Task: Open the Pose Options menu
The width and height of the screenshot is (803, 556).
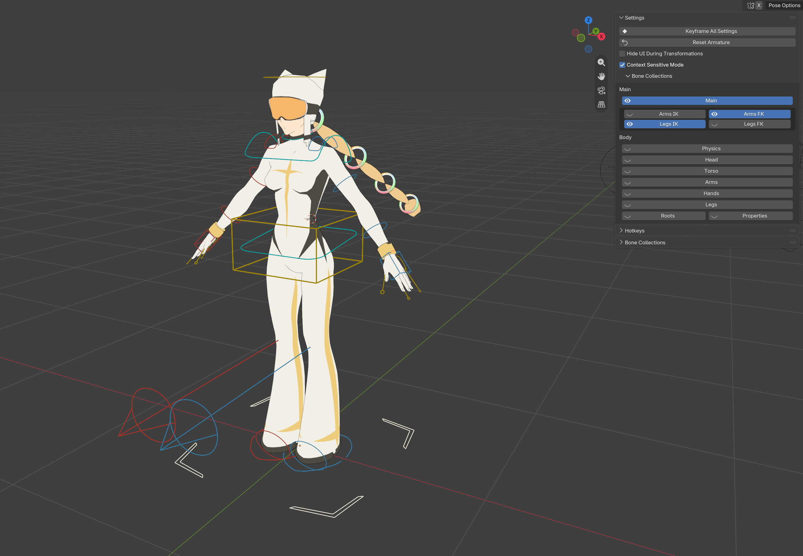Action: pyautogui.click(x=784, y=6)
